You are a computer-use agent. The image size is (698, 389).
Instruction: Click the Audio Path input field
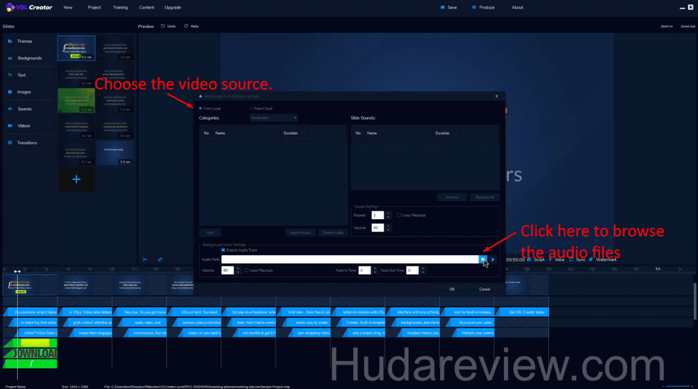(350, 259)
